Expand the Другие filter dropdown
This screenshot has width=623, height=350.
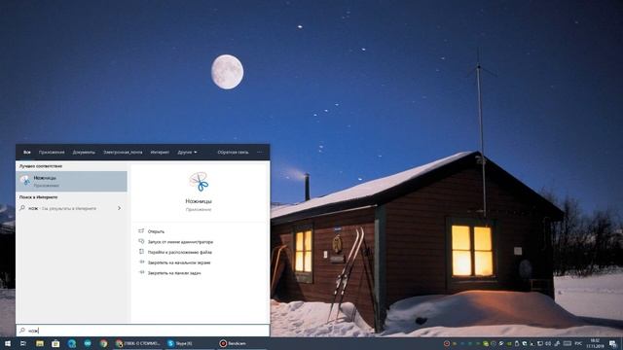coord(187,153)
